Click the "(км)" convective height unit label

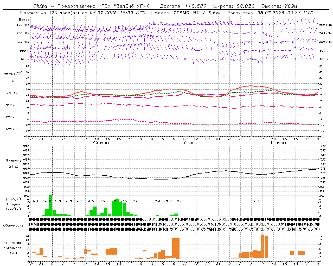point(14,253)
